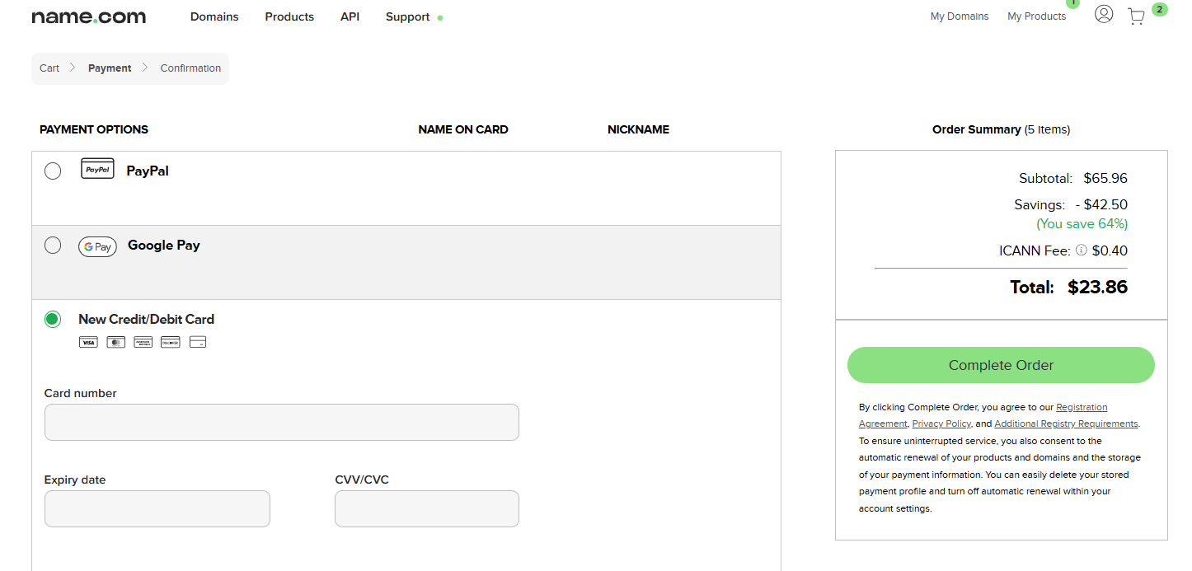
Task: Click the ICANN Fee $0.40 value
Action: [x=1110, y=250]
